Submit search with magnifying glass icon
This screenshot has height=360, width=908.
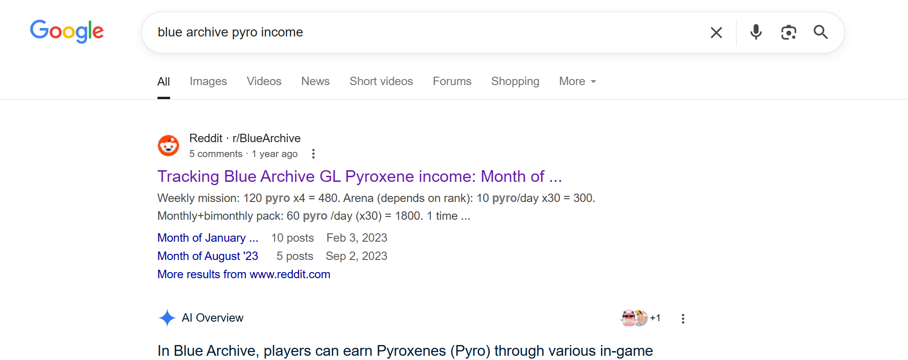tap(821, 32)
